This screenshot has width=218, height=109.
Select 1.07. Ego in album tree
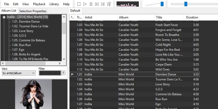tap(18, 50)
